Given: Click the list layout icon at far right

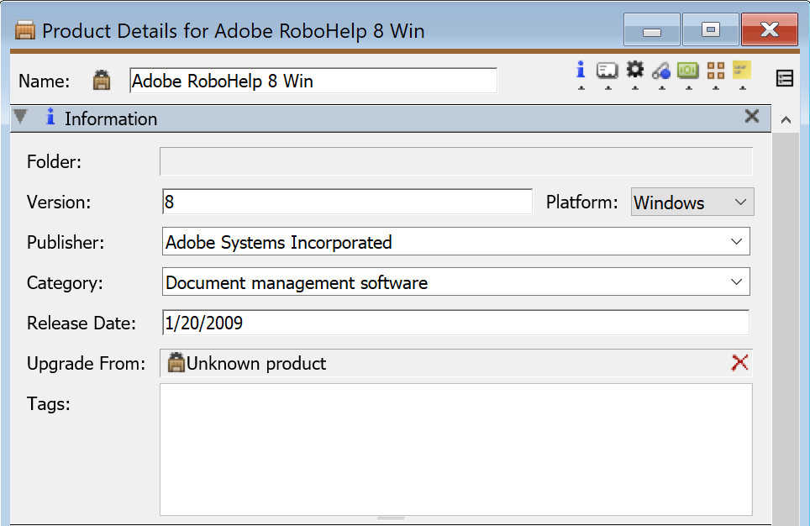Looking at the screenshot, I should 784,78.
